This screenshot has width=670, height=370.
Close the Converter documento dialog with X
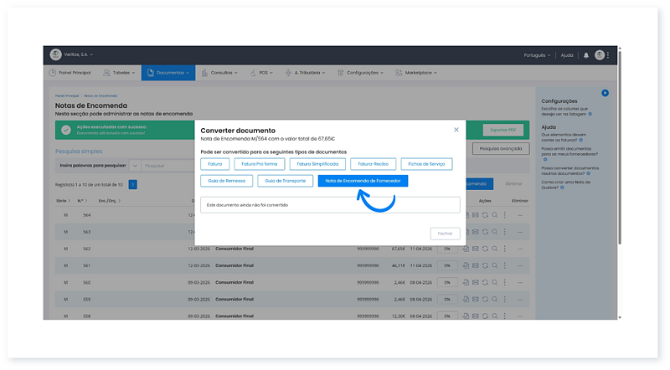point(456,130)
